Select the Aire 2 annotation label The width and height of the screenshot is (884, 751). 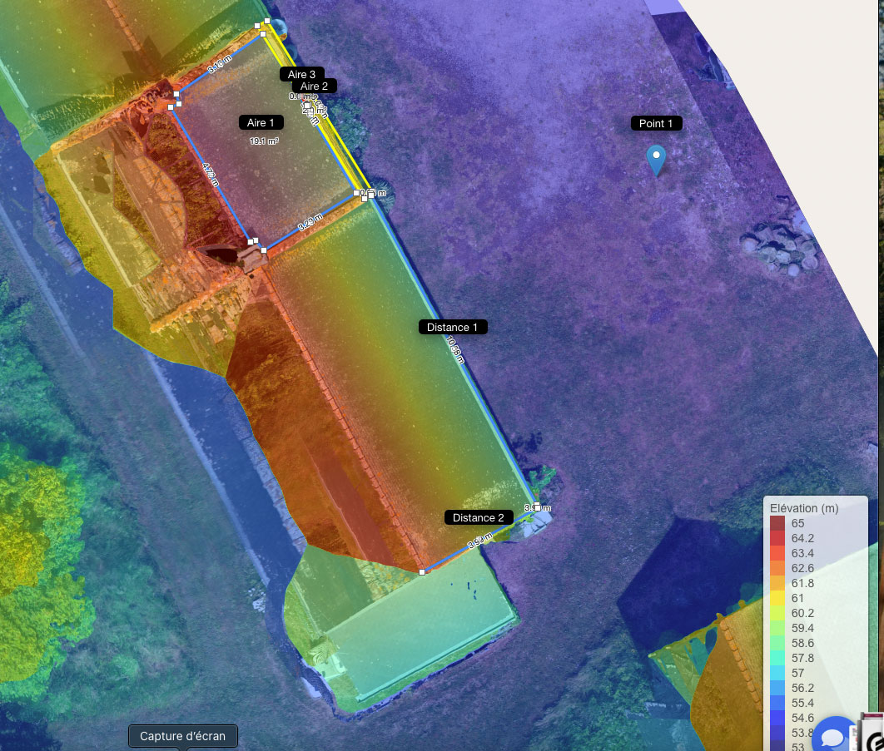(x=314, y=86)
